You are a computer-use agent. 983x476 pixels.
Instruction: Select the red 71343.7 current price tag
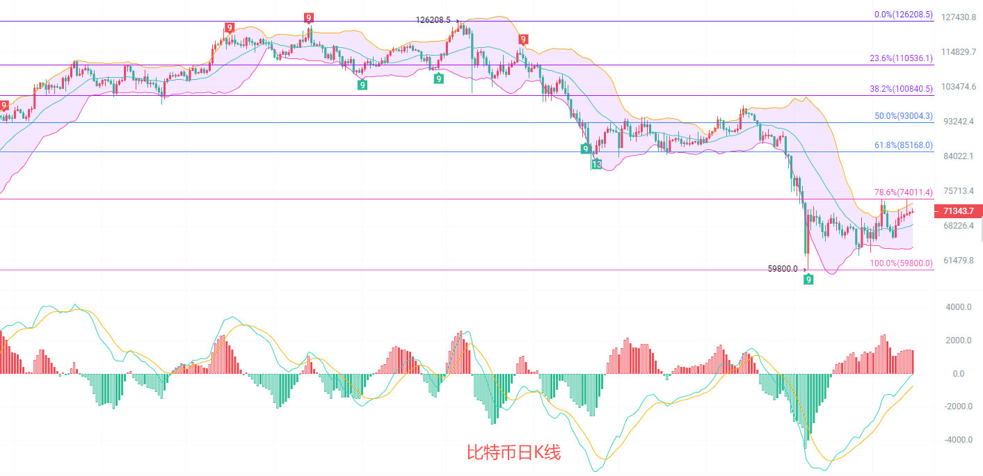958,211
